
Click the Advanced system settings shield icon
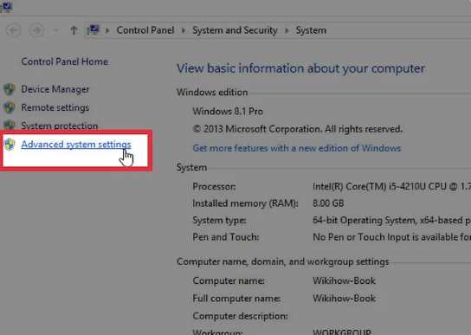(x=10, y=145)
